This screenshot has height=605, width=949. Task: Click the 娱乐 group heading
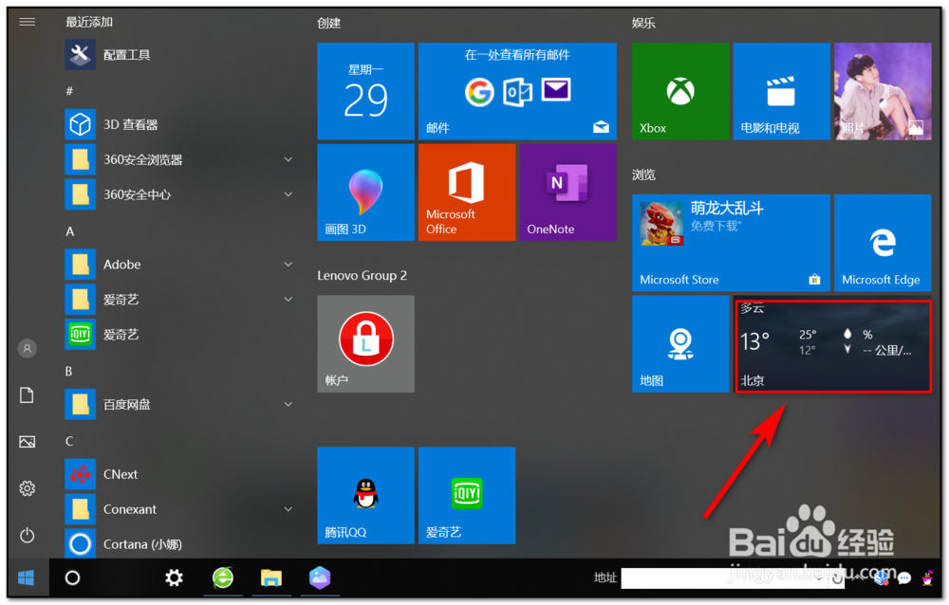coord(644,23)
